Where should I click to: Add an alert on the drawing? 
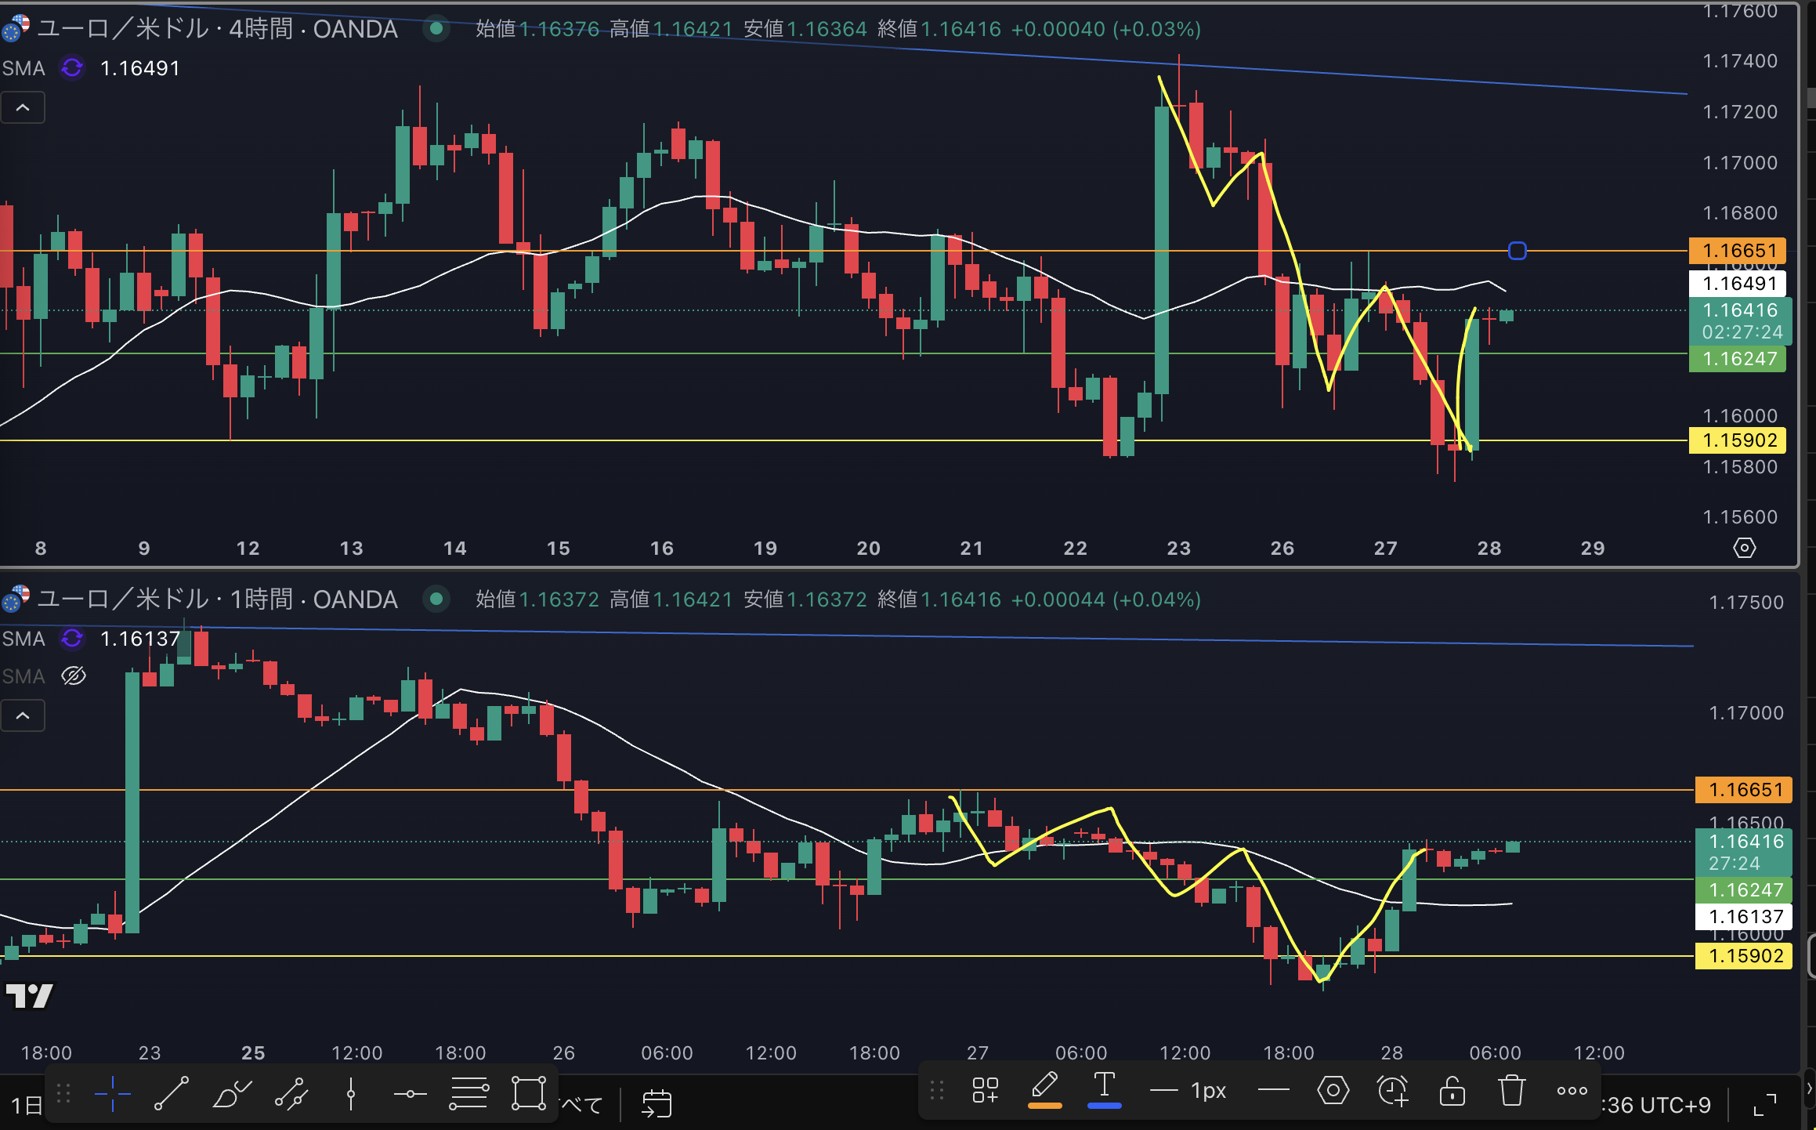click(x=1392, y=1090)
